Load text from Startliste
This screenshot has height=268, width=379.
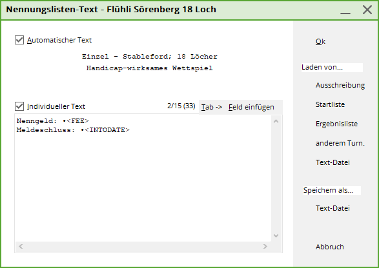(x=330, y=104)
